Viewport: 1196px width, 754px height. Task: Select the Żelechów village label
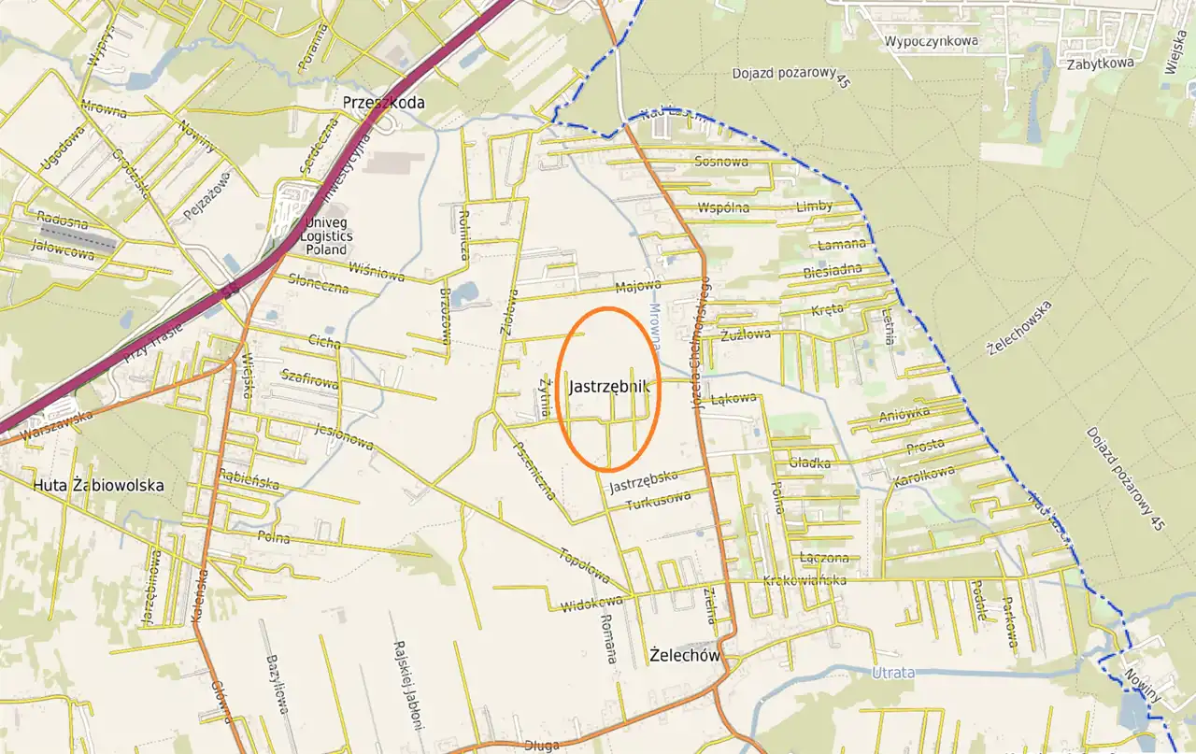pos(685,656)
